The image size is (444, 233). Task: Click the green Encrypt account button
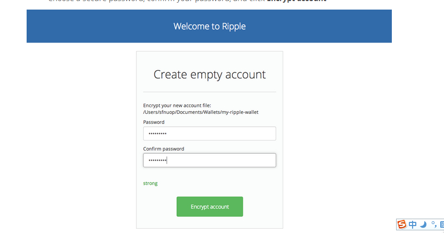click(x=210, y=207)
